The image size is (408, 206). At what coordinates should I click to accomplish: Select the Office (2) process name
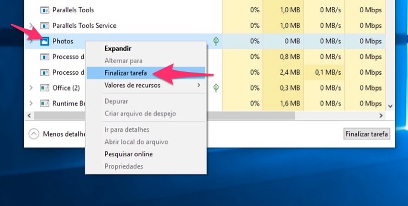66,88
